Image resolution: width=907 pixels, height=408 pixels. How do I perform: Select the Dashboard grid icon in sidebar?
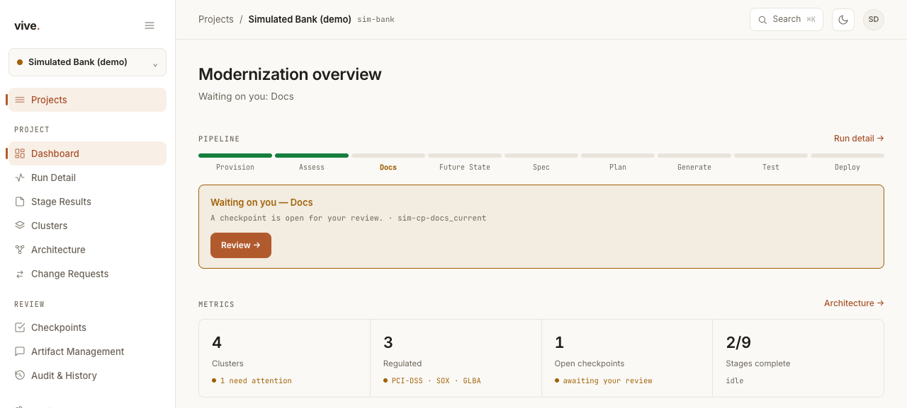pos(20,153)
